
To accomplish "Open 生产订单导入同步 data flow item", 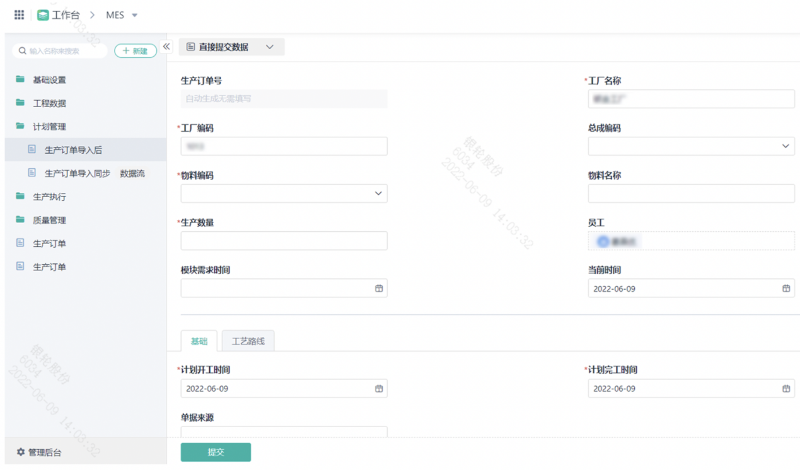I will click(77, 173).
